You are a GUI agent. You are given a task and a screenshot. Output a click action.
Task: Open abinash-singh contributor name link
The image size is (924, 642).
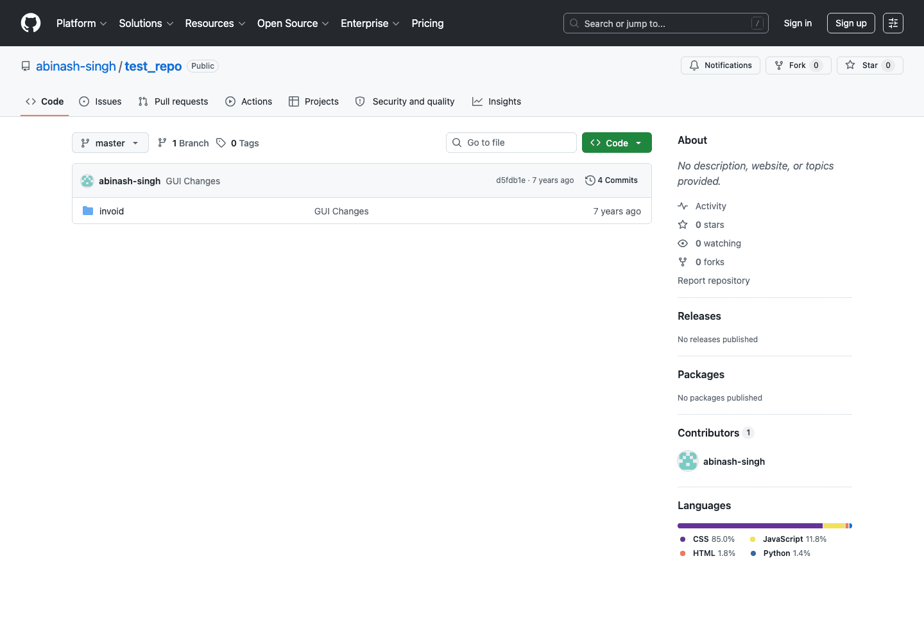tap(734, 462)
